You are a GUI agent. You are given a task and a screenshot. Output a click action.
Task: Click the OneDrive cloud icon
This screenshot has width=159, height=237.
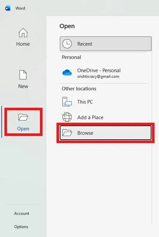67,73
